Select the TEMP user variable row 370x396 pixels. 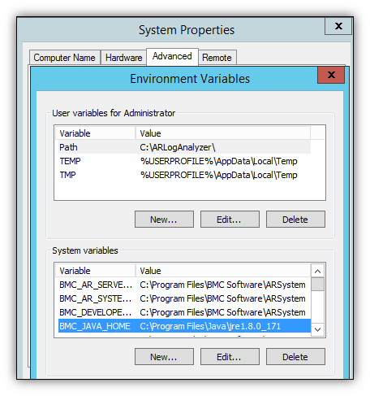click(x=184, y=161)
